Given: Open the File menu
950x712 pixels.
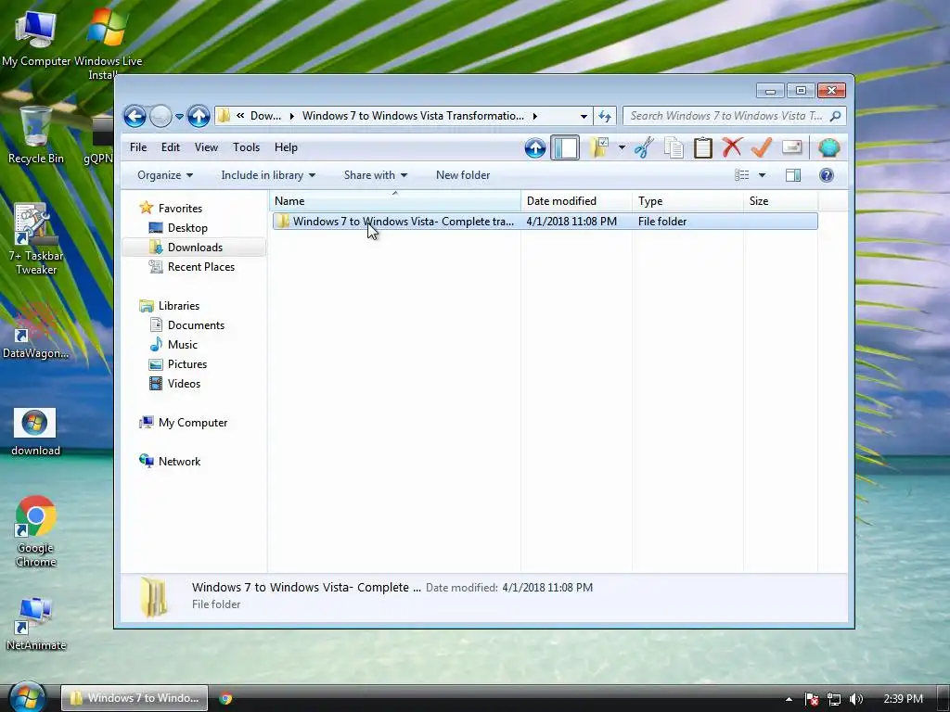Looking at the screenshot, I should pyautogui.click(x=138, y=147).
